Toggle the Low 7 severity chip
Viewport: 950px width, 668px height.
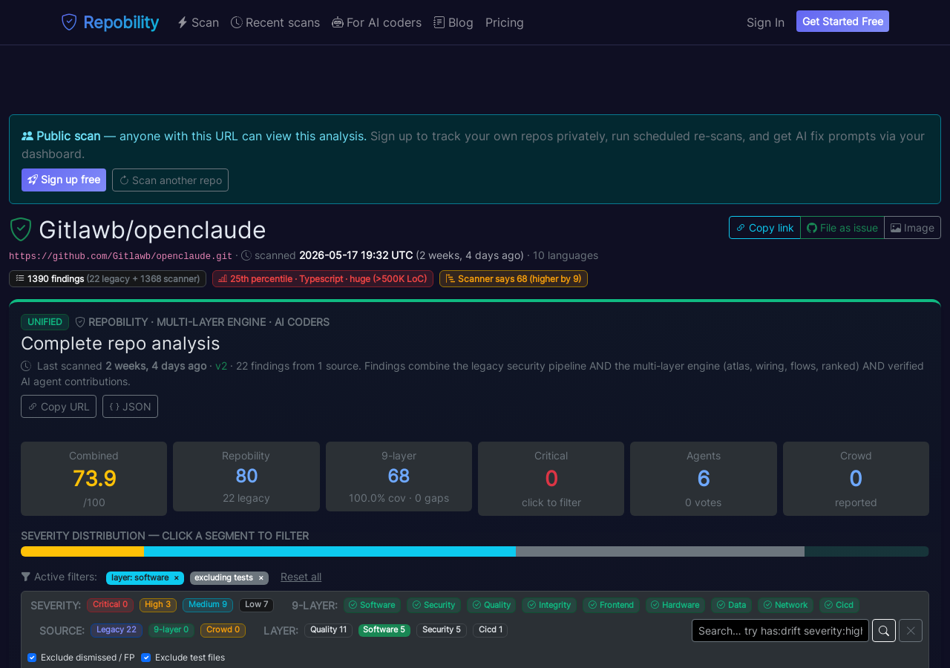click(256, 605)
